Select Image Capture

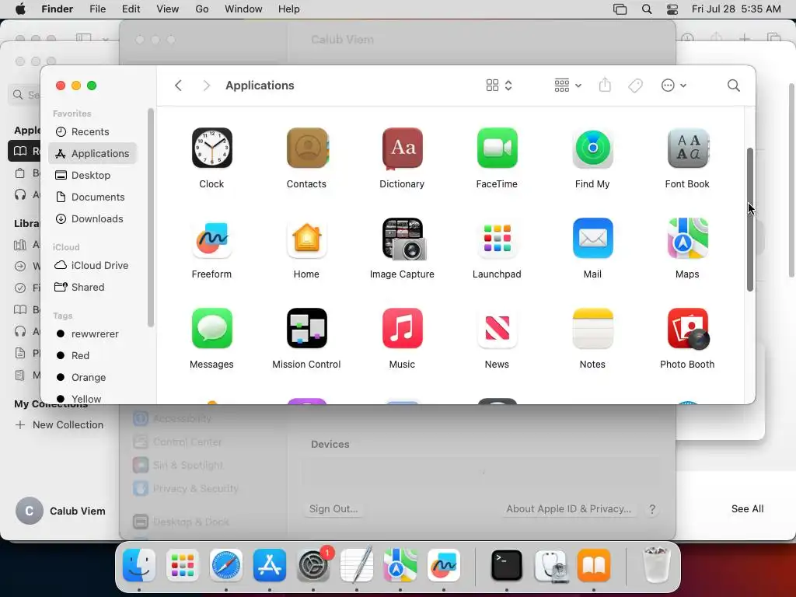[403, 239]
